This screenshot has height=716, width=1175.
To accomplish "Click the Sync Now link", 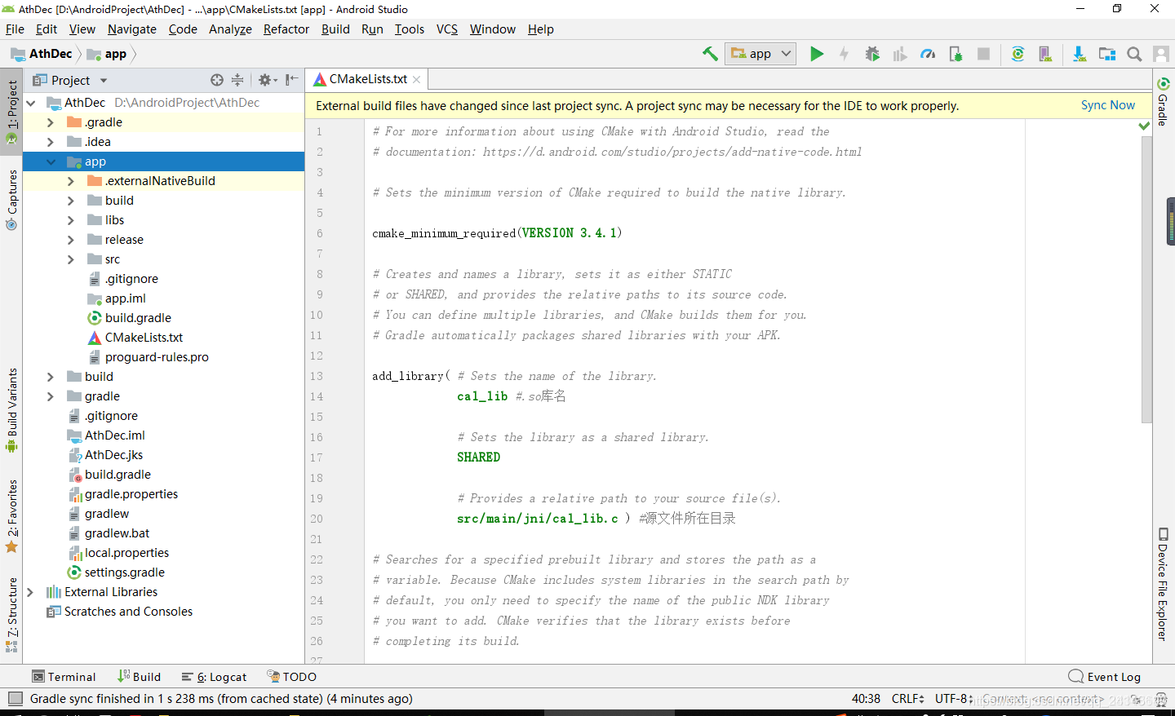I will [1107, 105].
